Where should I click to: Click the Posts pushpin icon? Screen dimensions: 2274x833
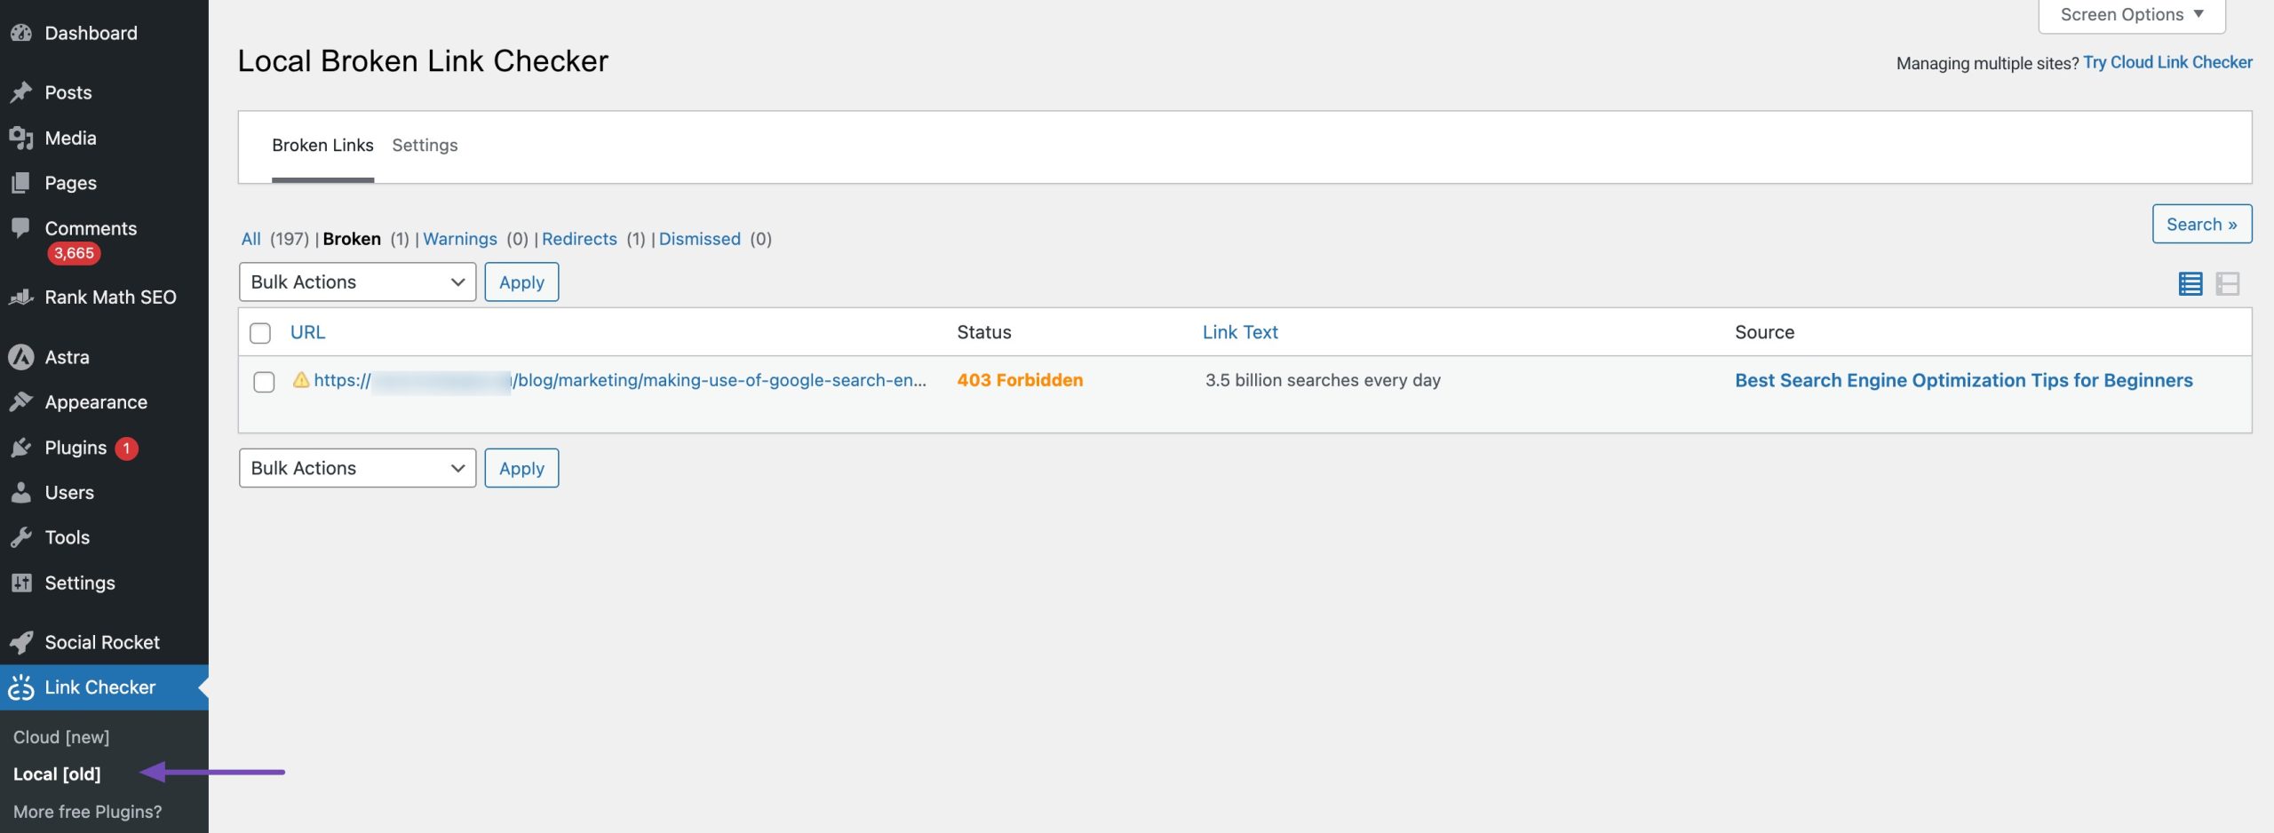click(21, 92)
